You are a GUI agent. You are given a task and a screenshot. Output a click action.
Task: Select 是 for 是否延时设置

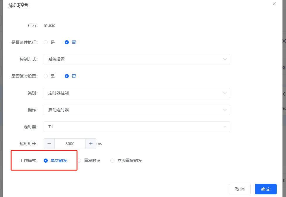(x=46, y=76)
